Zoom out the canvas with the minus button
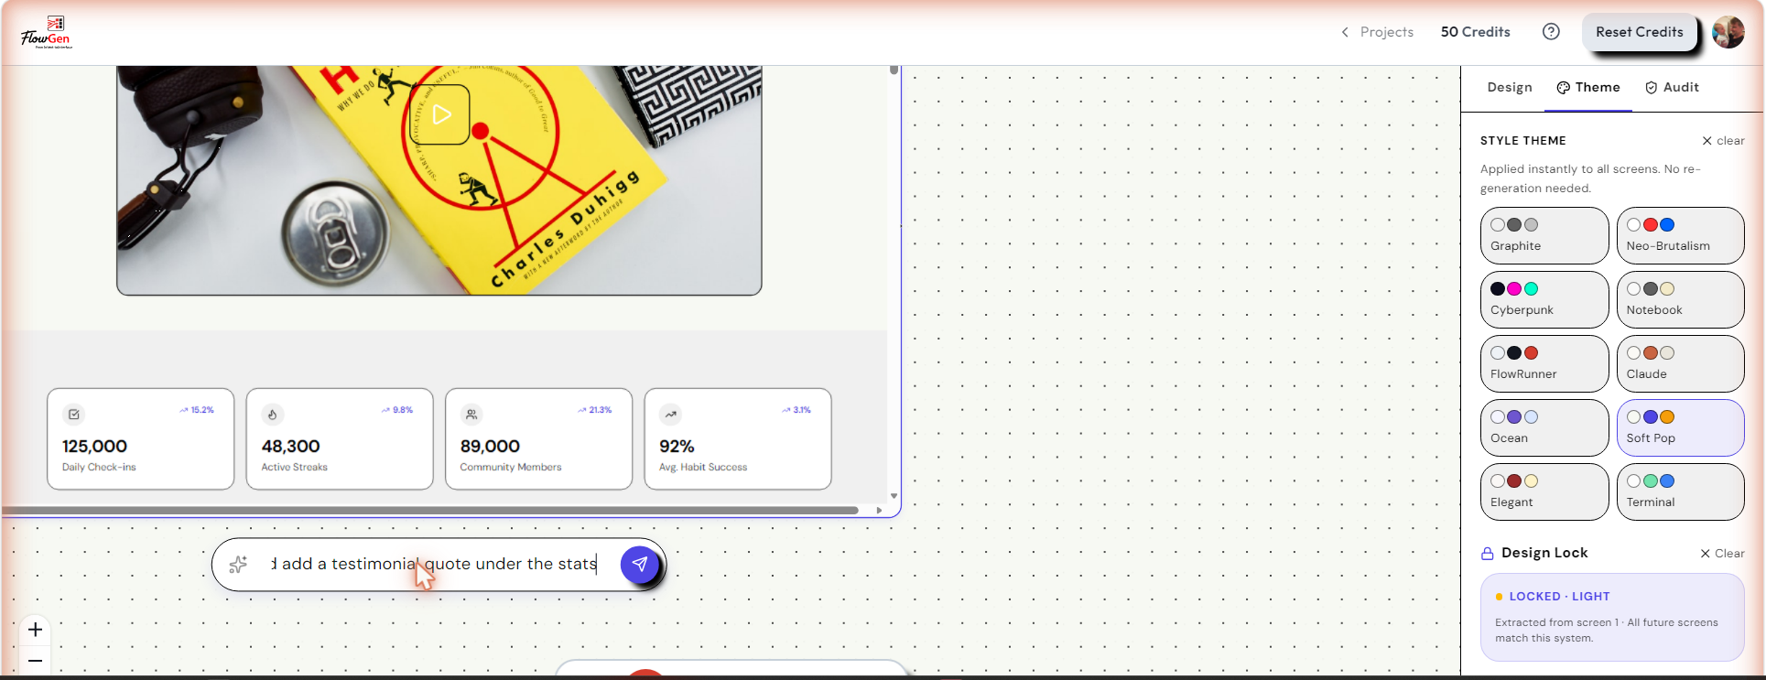Screen dimensions: 1766x680 [x=35, y=661]
